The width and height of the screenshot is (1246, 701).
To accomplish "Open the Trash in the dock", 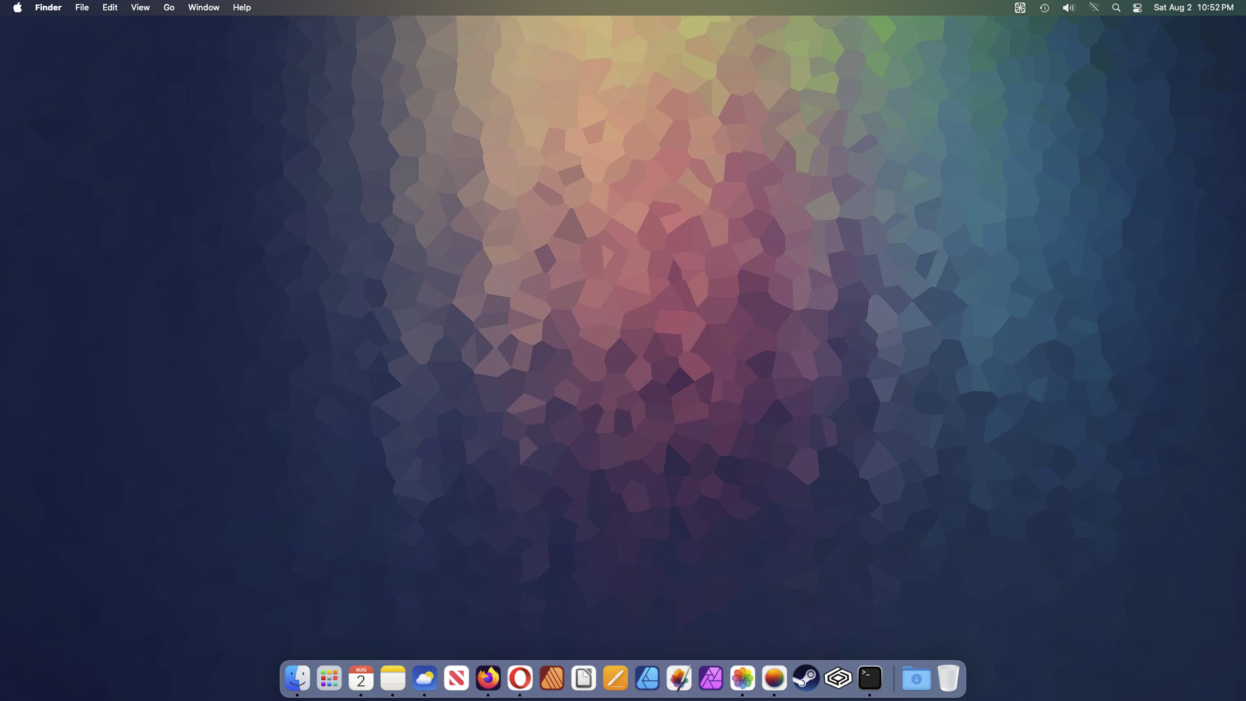I will [948, 678].
